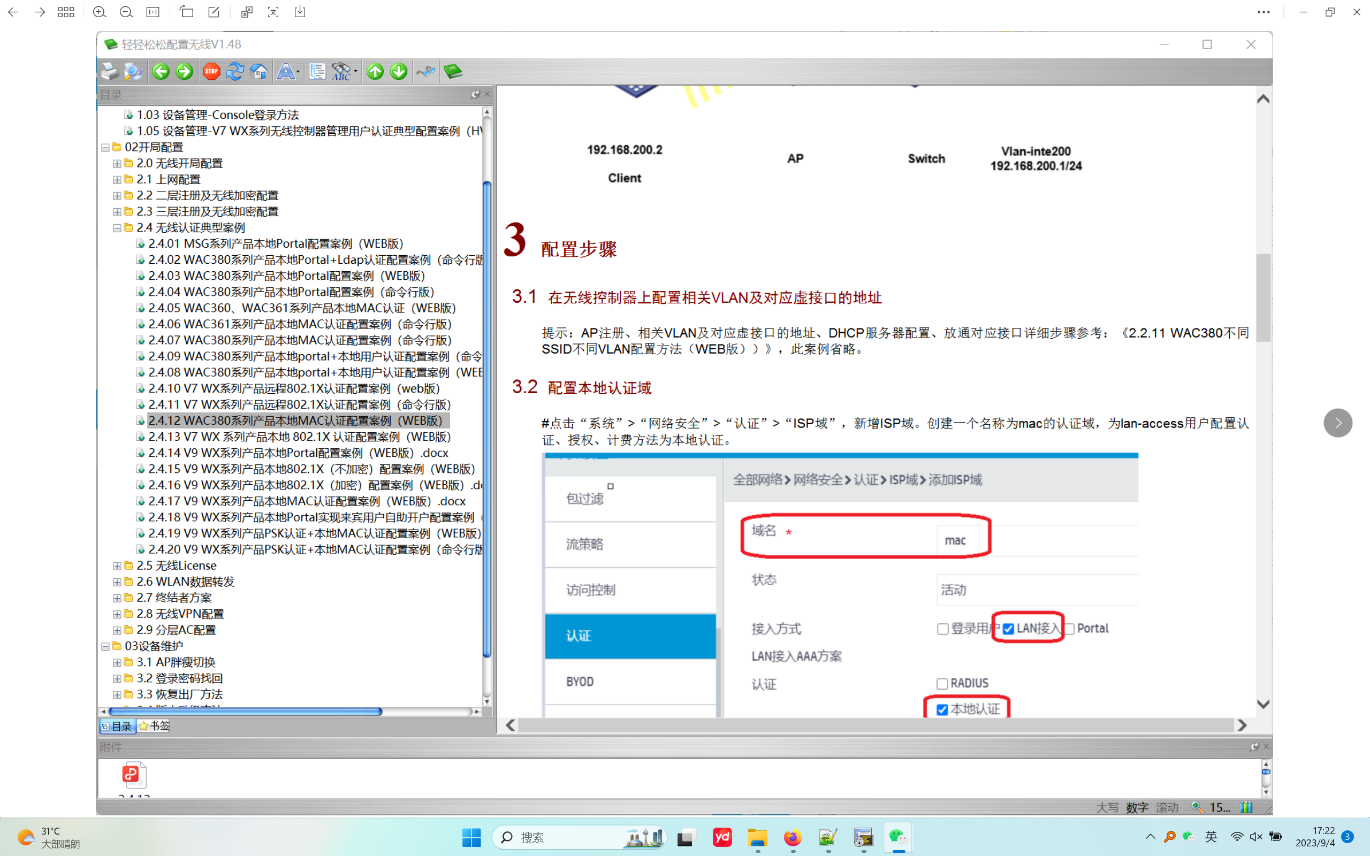This screenshot has height=856, width=1370.
Task: Switch to the 书签 tab
Action: point(154,726)
